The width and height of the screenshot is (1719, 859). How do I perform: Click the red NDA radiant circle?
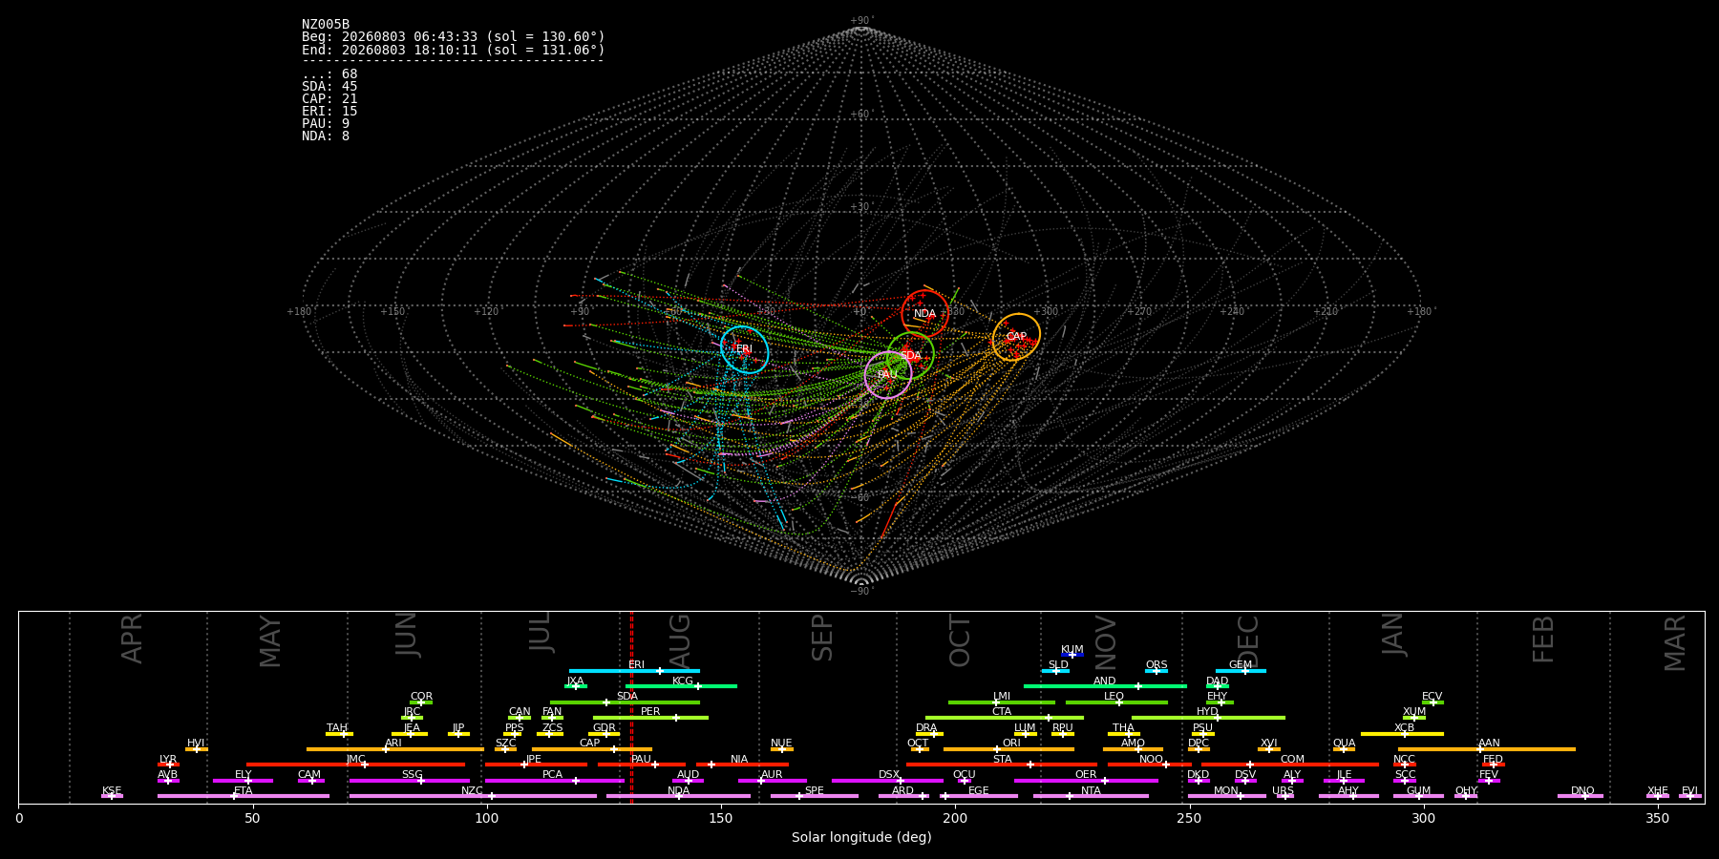[x=925, y=314]
